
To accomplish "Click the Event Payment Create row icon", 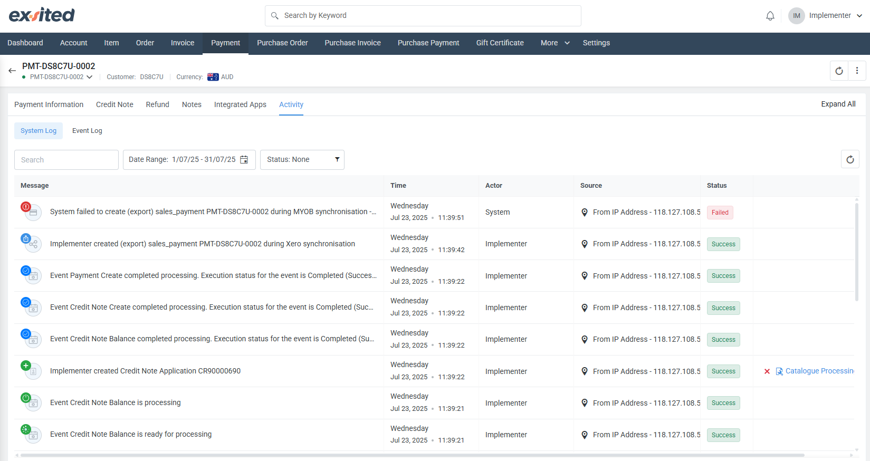I will tap(31, 275).
